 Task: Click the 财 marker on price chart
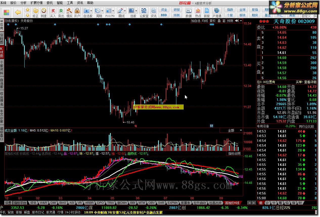211,126
